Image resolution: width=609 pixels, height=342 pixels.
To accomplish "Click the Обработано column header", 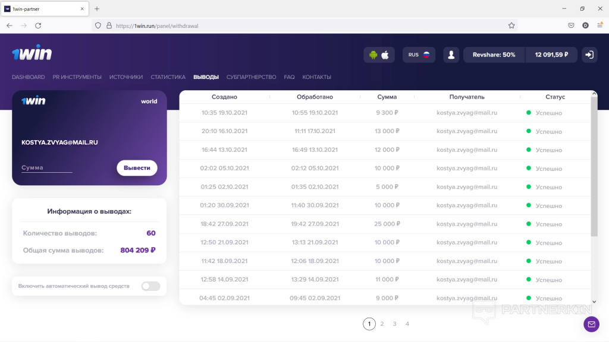I will click(x=315, y=97).
